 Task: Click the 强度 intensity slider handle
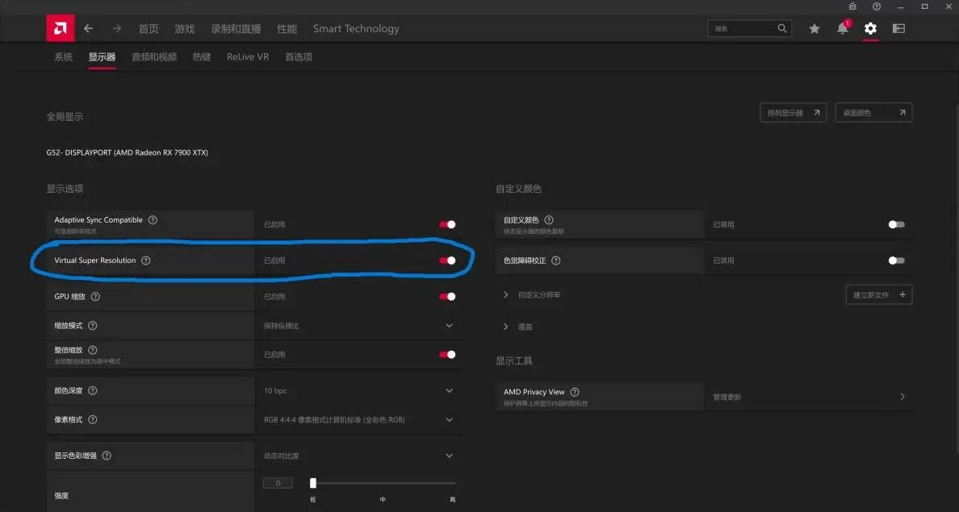tap(313, 483)
